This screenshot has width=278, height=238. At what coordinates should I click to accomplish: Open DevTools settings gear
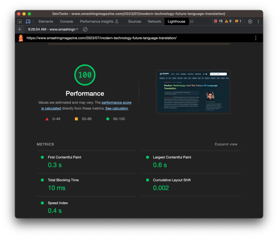[250, 21]
